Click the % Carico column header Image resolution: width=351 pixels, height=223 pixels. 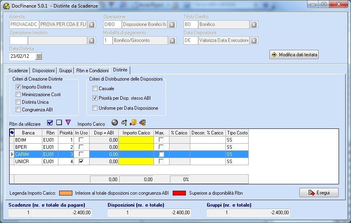point(179,133)
